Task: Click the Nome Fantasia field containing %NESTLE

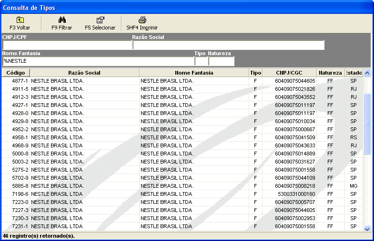Action: coord(98,61)
